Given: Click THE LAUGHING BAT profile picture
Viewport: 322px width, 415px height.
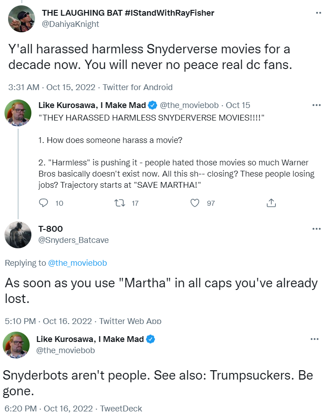Looking at the screenshot, I should [x=22, y=18].
